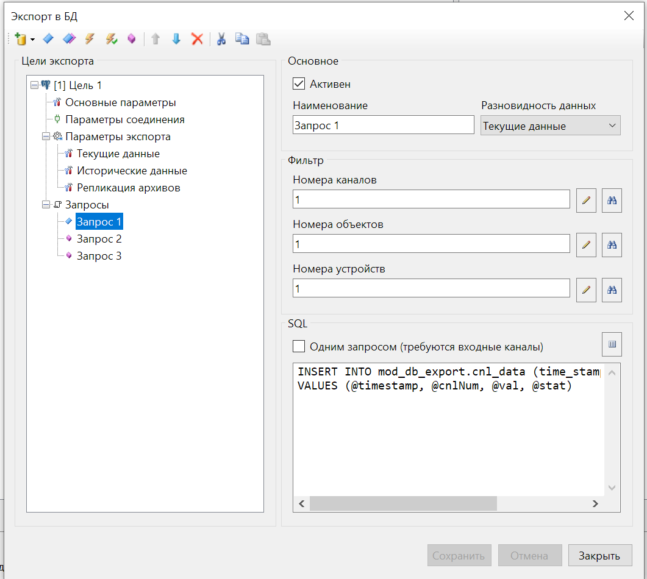Select [1] Цель 1 tree item
Image resolution: width=647 pixels, height=579 pixels.
click(x=77, y=85)
